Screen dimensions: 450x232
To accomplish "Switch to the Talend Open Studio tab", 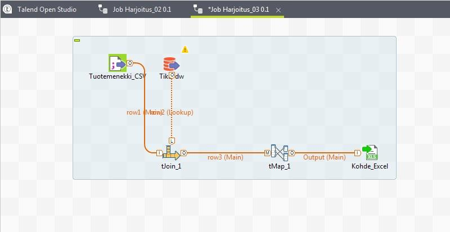I will click(x=47, y=10).
